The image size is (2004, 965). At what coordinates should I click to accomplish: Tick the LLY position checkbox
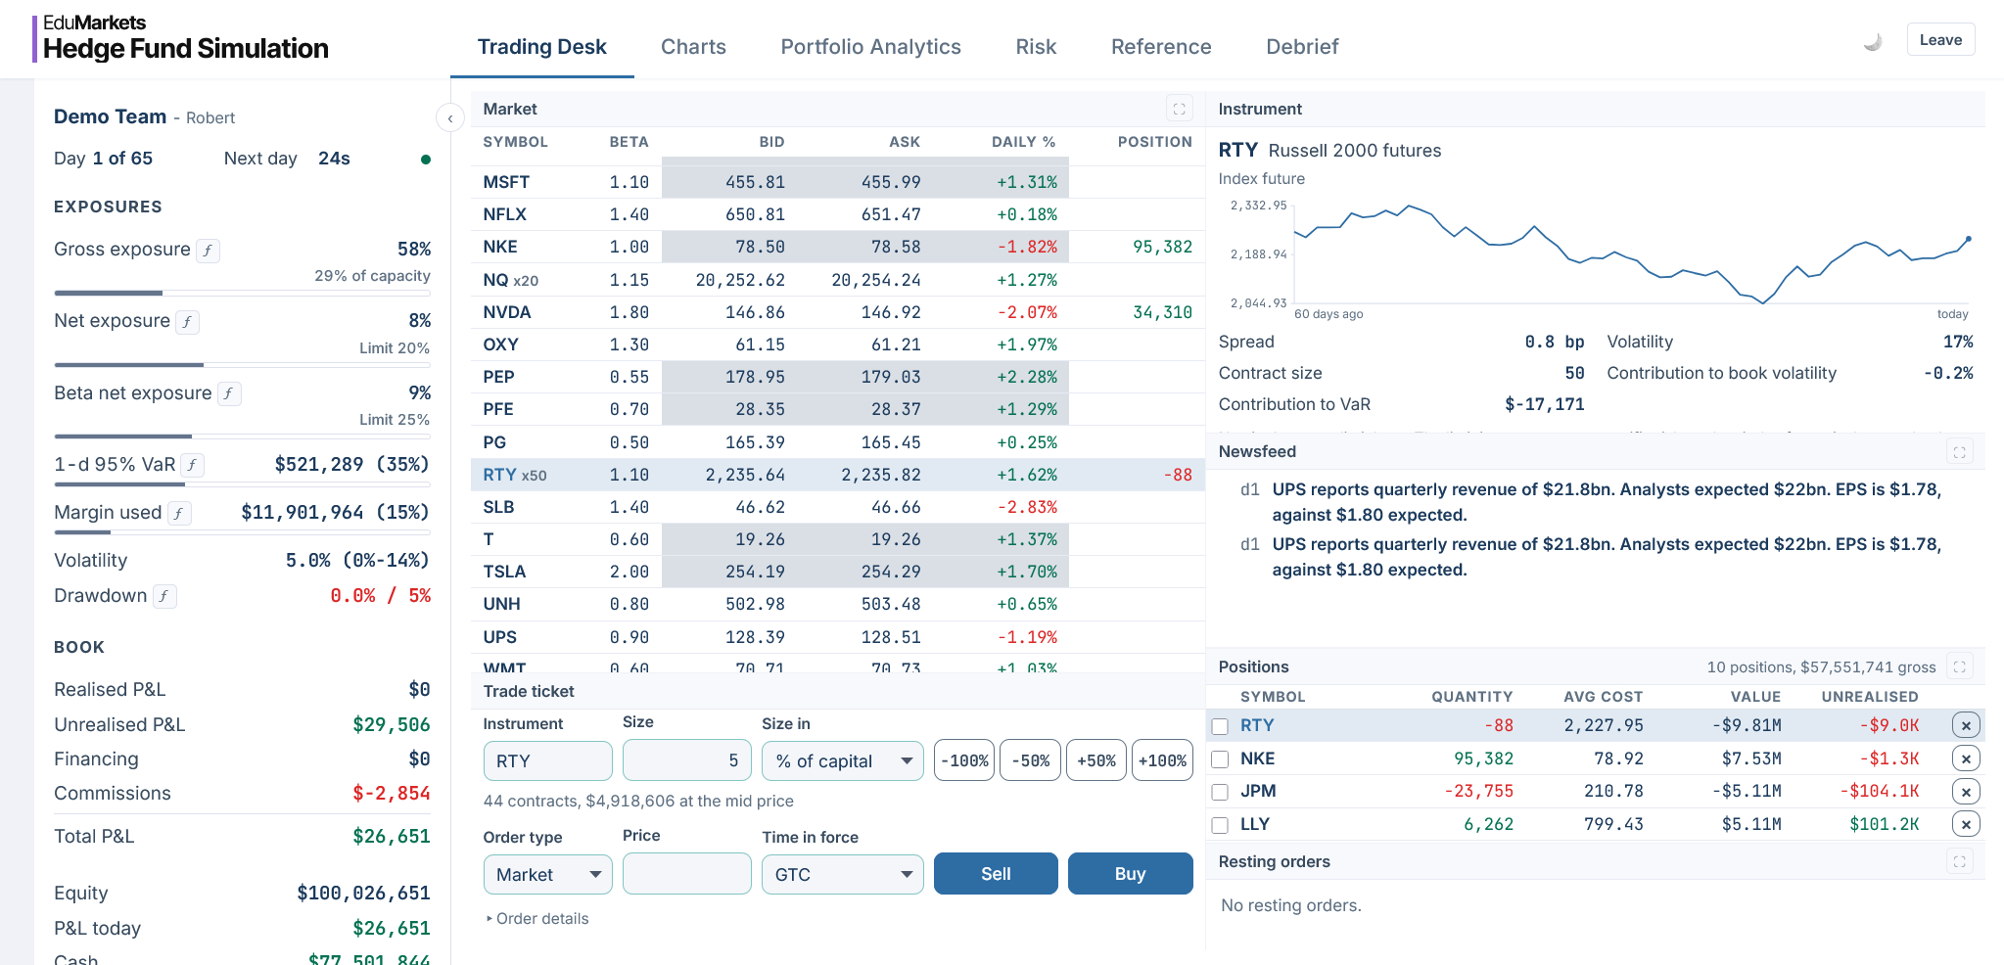(x=1220, y=825)
